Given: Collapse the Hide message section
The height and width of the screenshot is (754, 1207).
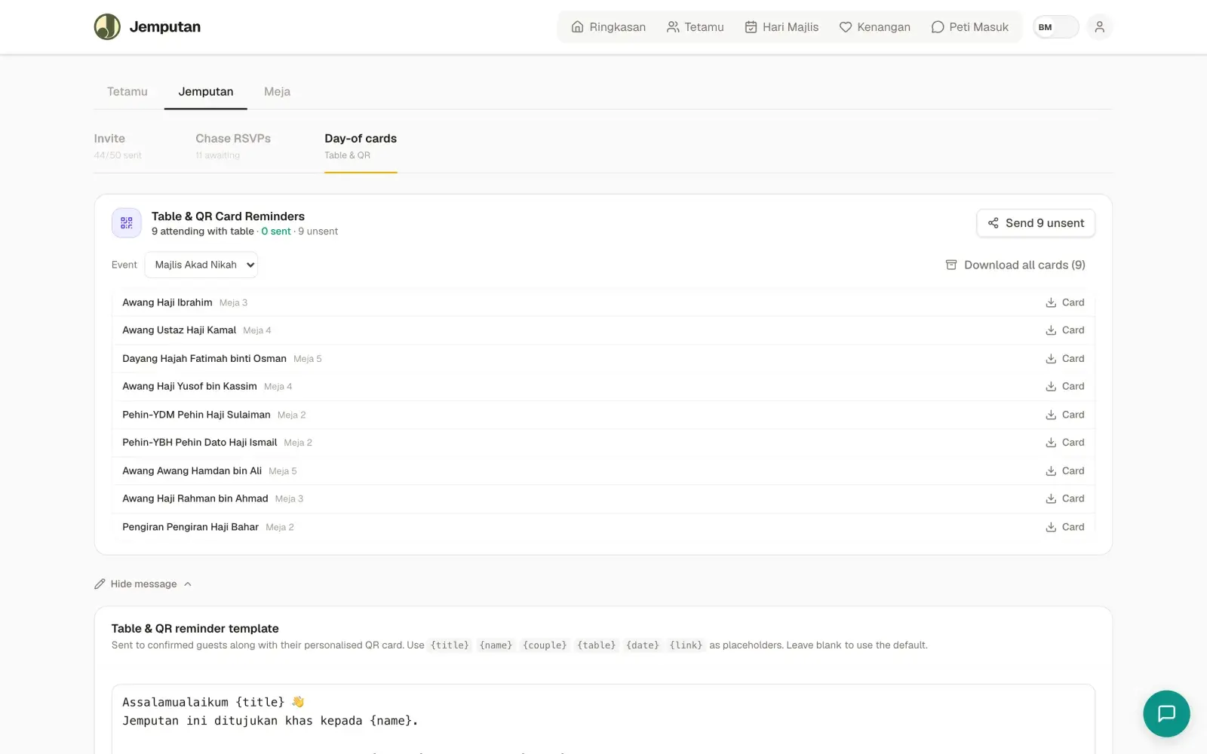Looking at the screenshot, I should (143, 584).
